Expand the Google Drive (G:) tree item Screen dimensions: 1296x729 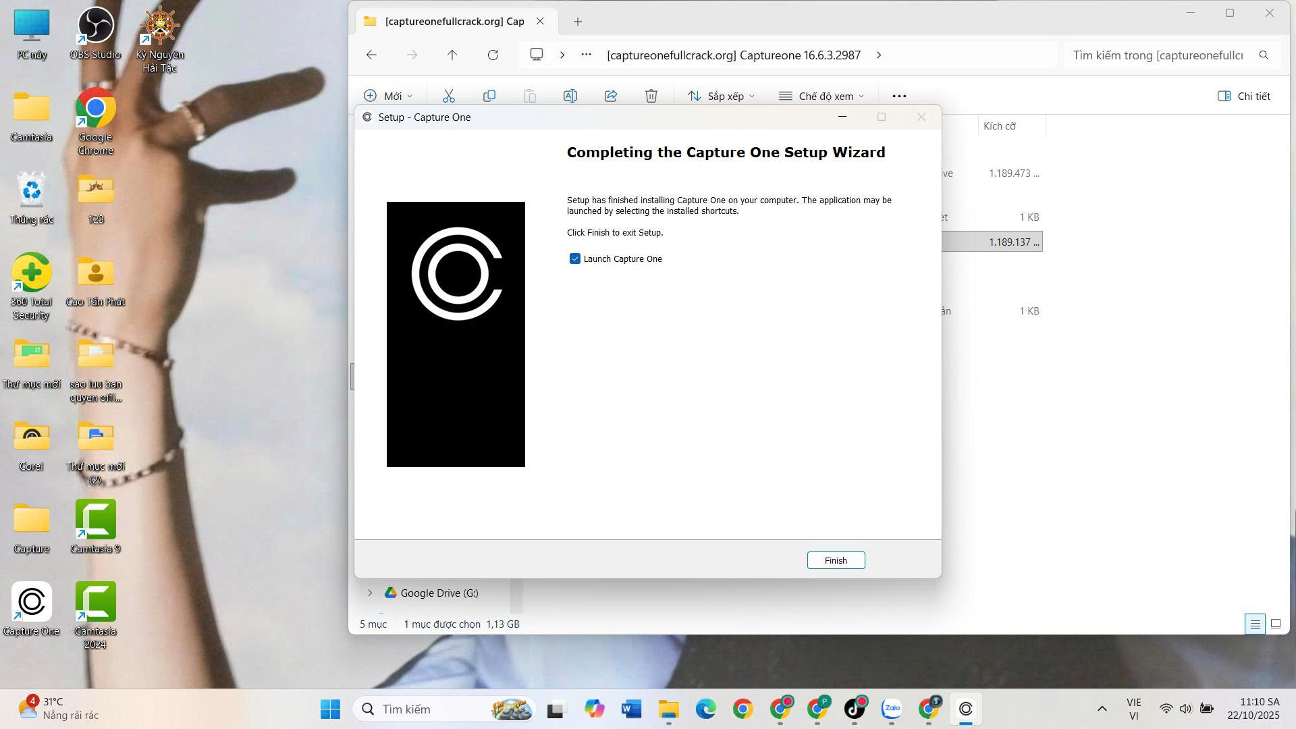point(370,593)
